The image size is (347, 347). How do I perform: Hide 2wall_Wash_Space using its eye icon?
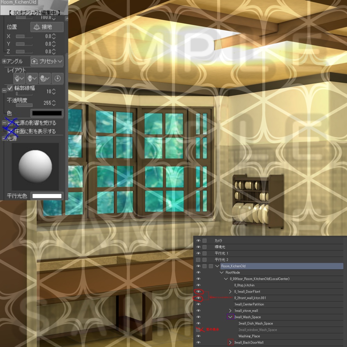click(198, 317)
